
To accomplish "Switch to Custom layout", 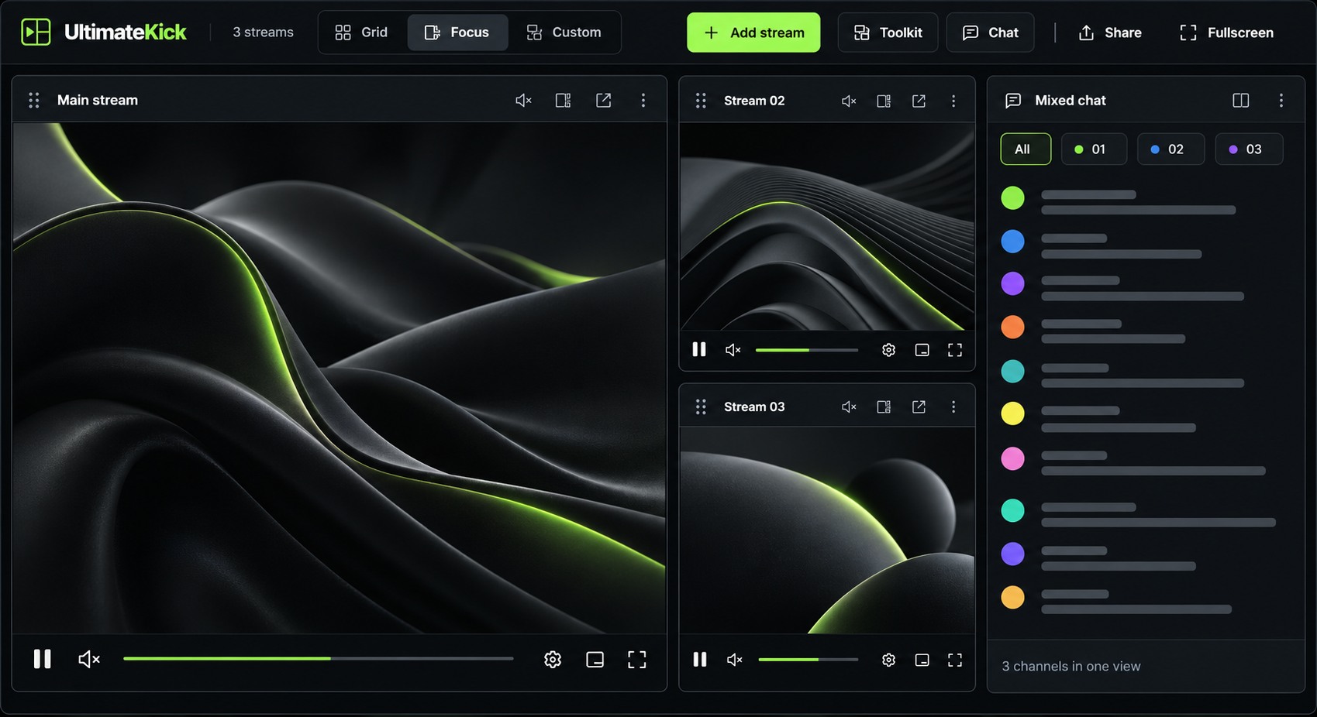I will click(x=564, y=32).
